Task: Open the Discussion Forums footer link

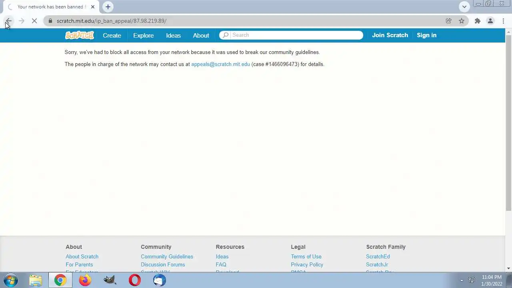Action: (x=163, y=264)
